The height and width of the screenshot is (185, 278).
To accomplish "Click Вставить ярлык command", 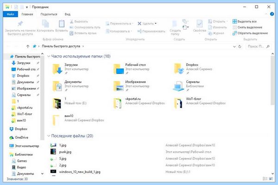I will [x=83, y=33].
